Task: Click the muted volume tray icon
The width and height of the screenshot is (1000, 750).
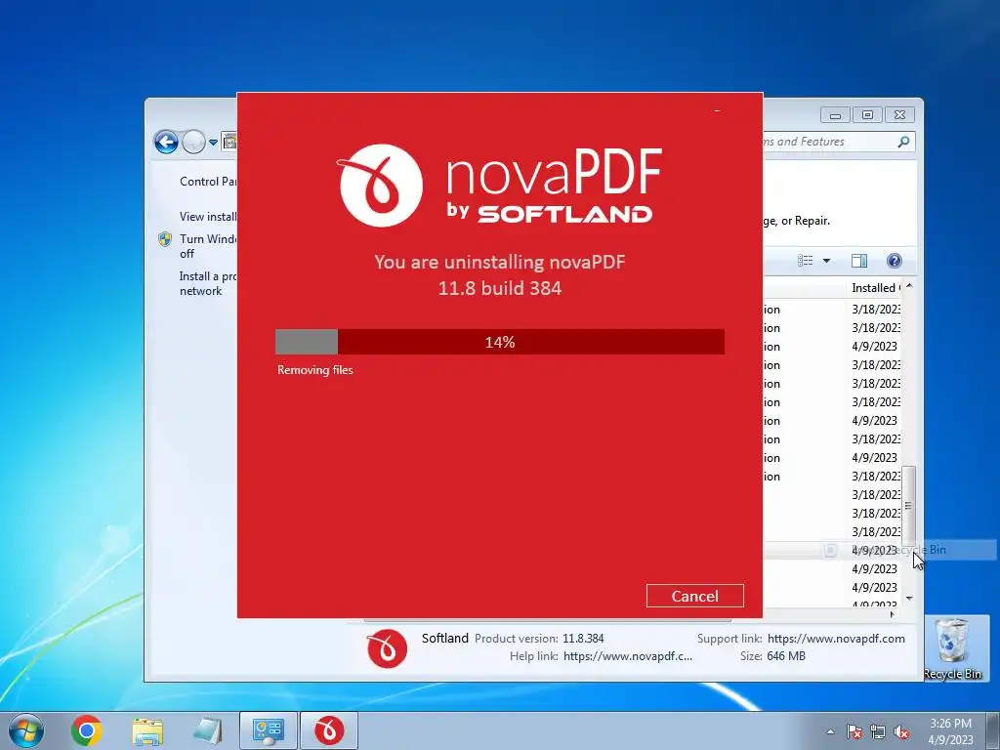Action: pos(901,732)
